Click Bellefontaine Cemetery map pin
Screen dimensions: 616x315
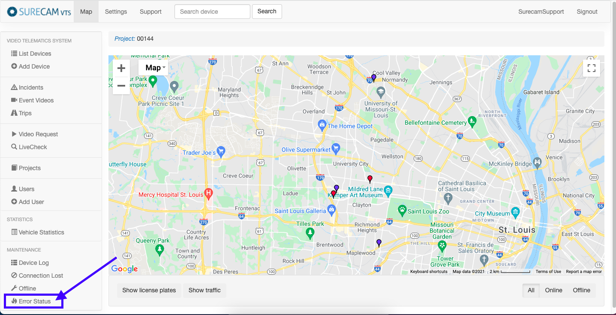[472, 121]
